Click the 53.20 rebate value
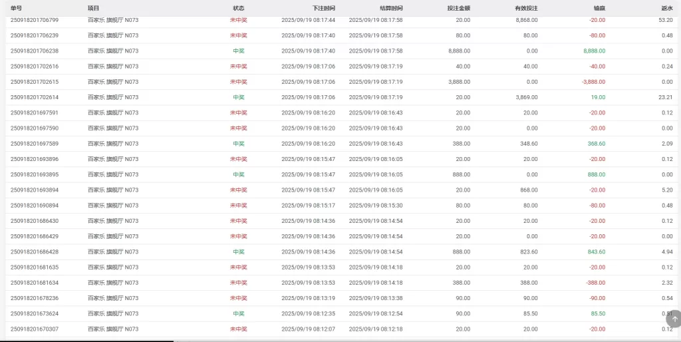681x342 pixels. click(665, 20)
